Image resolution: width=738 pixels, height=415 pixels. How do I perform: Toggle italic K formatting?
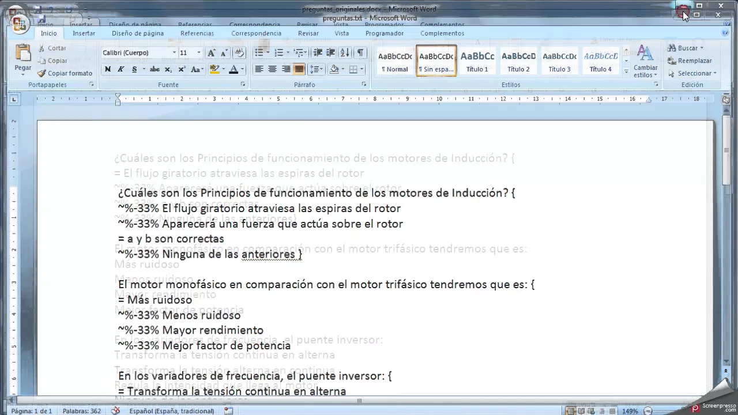(121, 69)
